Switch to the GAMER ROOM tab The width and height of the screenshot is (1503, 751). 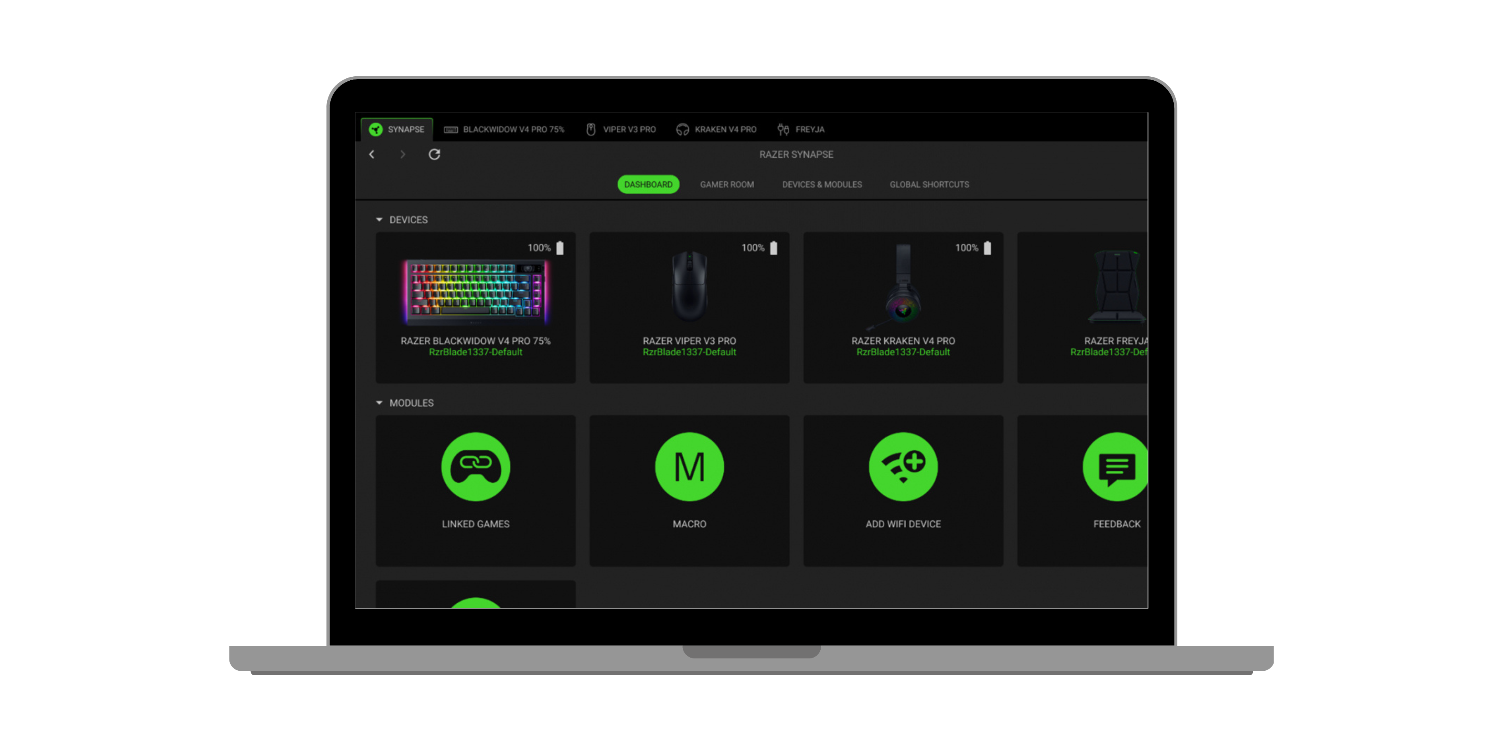[726, 184]
